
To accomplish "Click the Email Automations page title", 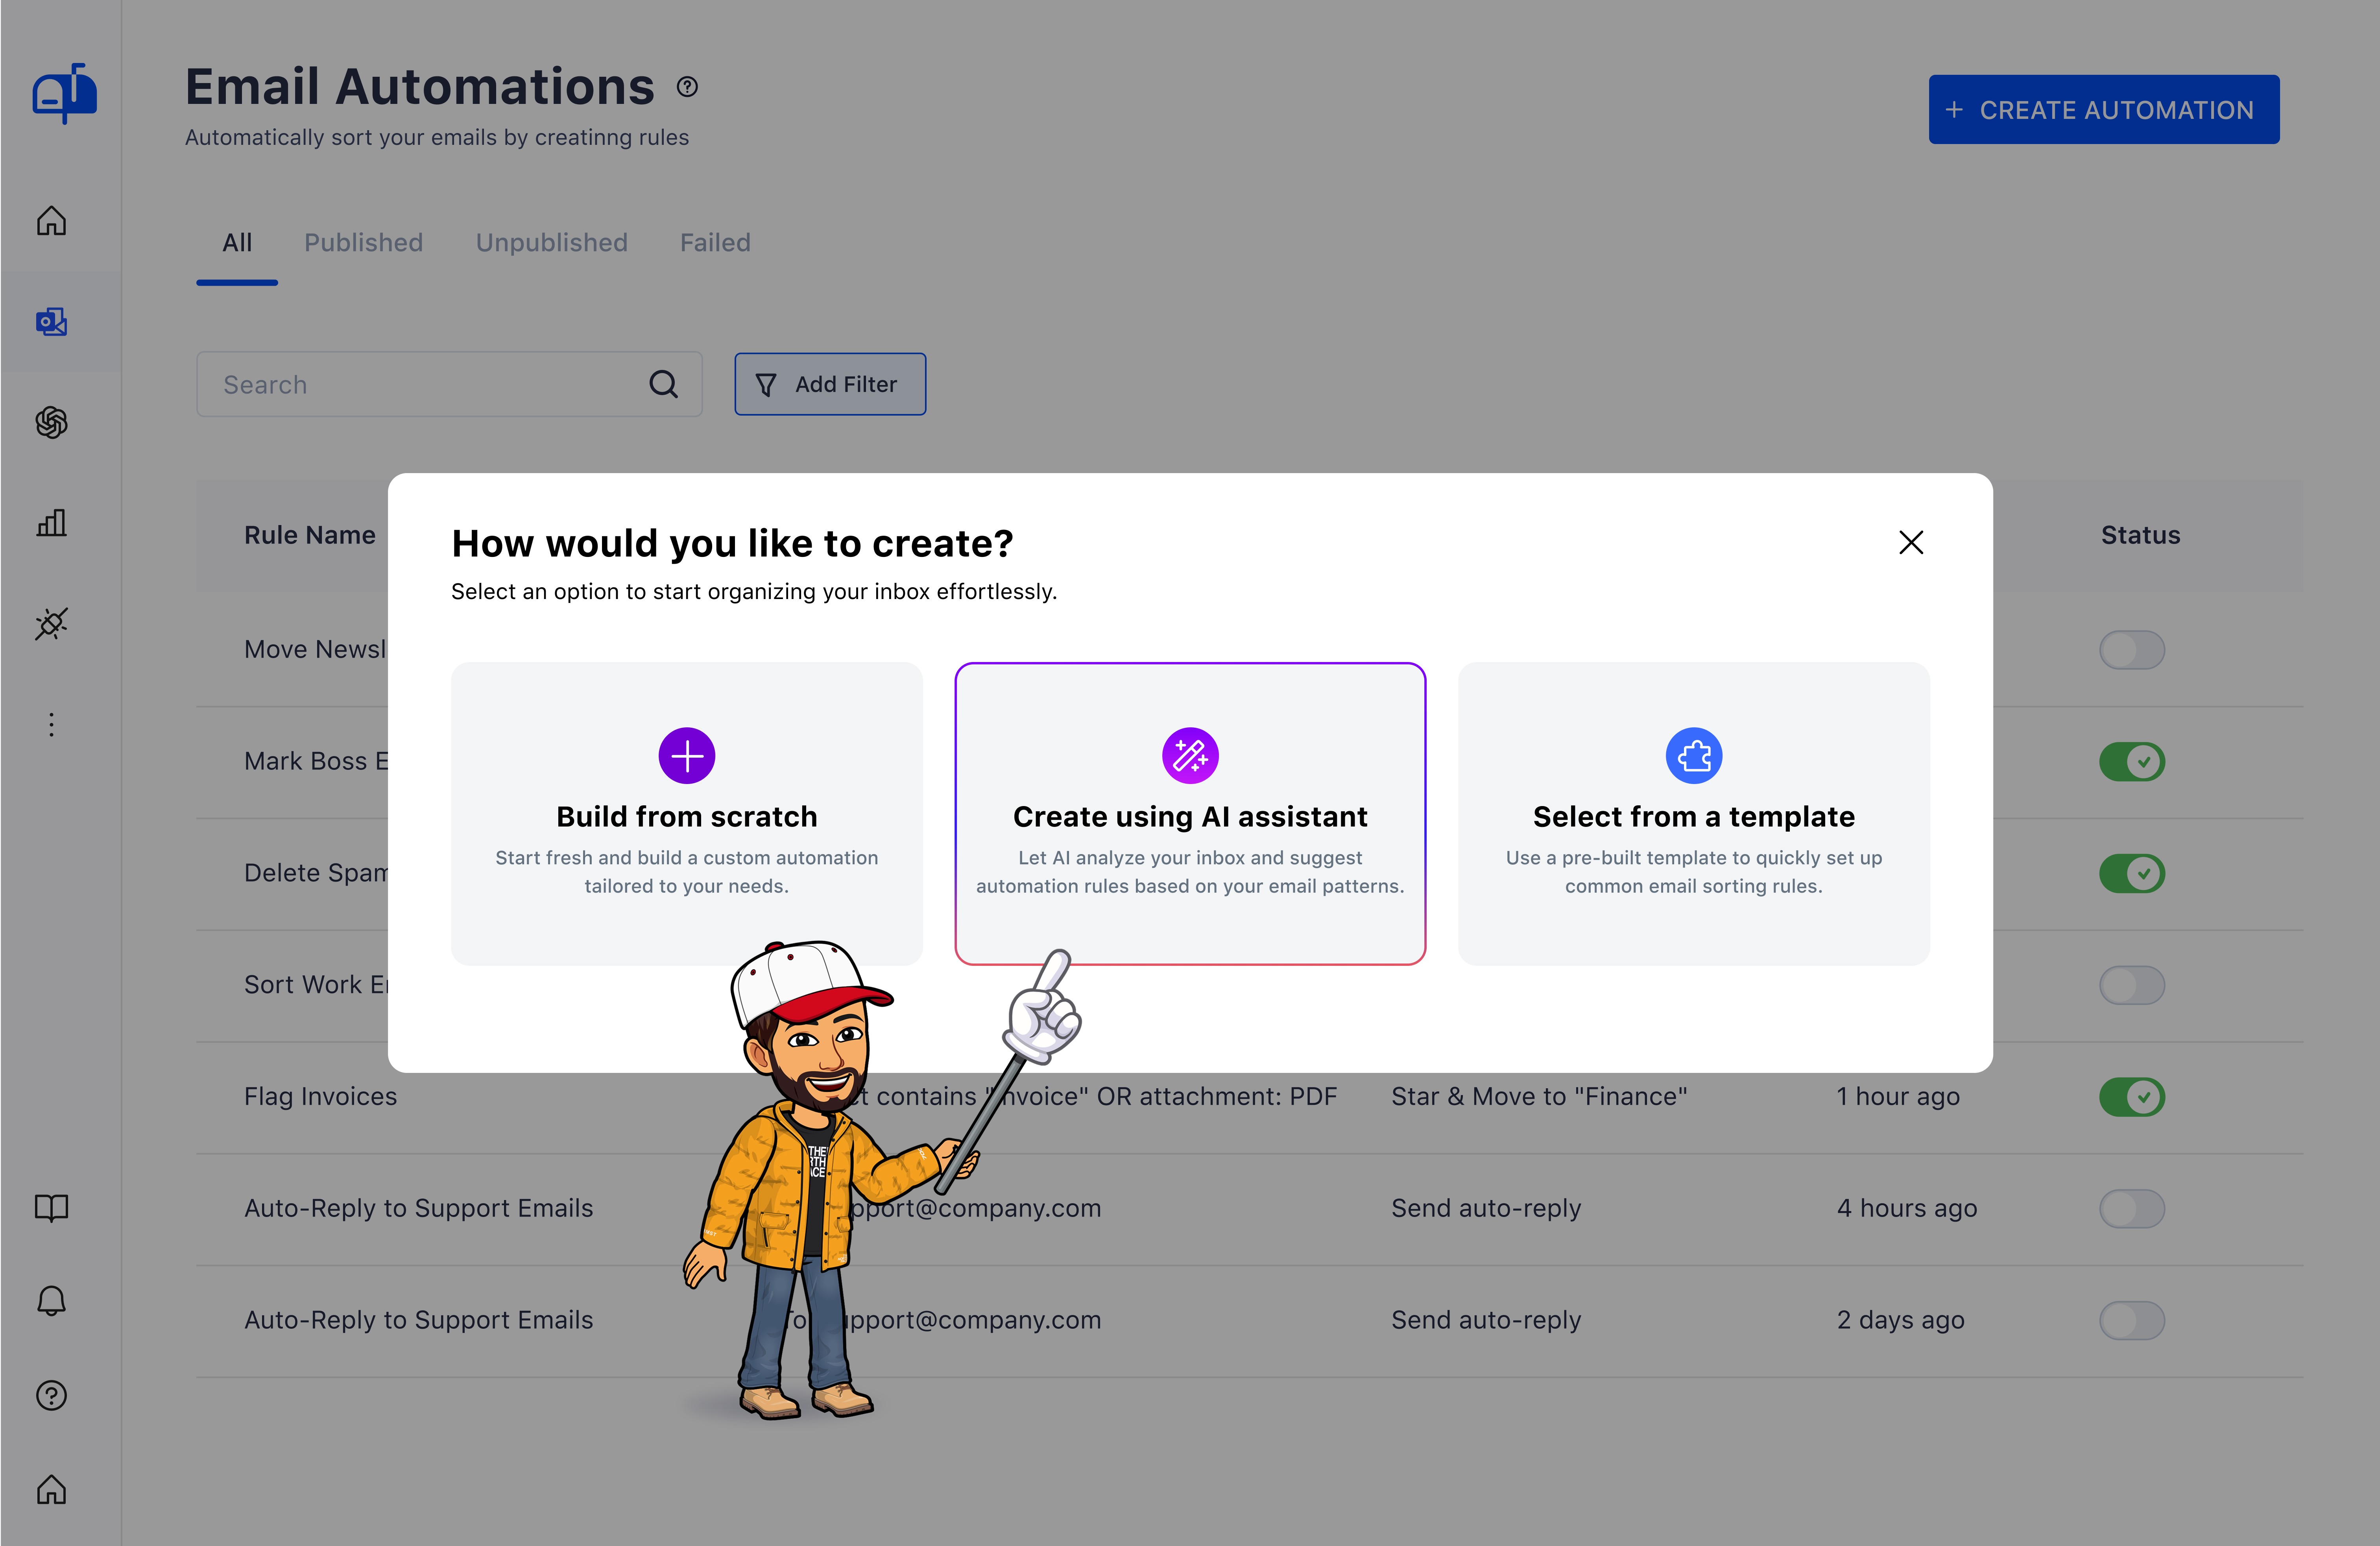I will [420, 86].
